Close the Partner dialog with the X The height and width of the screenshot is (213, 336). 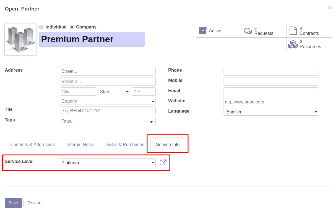pos(330,8)
